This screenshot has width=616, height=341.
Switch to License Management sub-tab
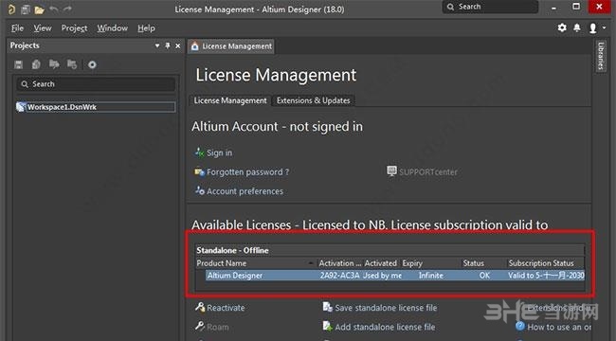[x=230, y=100]
